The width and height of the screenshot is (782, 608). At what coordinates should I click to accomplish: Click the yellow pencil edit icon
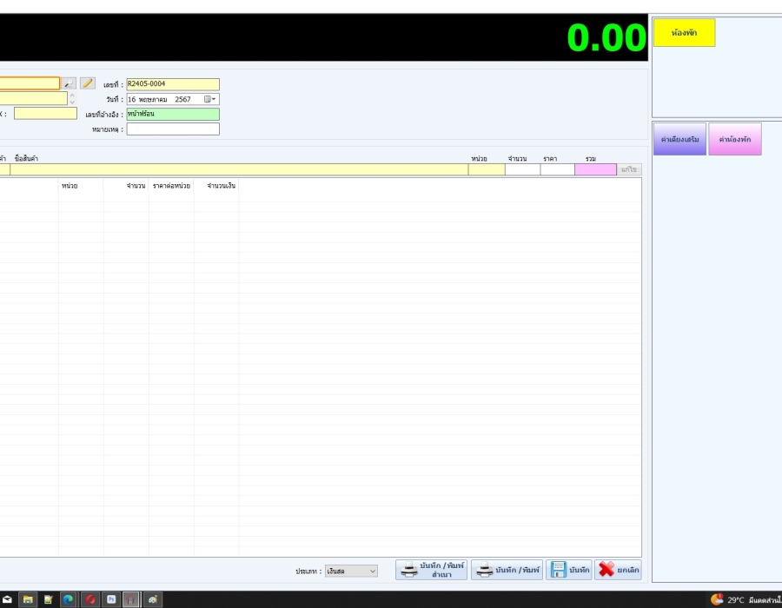point(88,83)
